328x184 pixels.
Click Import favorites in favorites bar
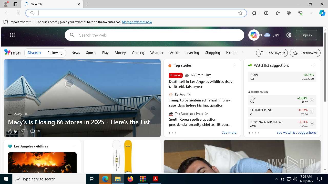[x=17, y=22]
